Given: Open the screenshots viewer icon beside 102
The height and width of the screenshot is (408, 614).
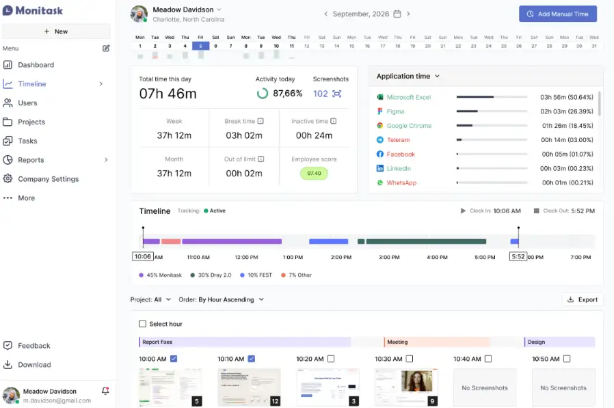Looking at the screenshot, I should [337, 94].
